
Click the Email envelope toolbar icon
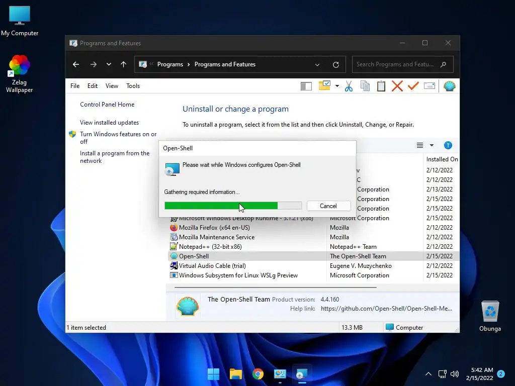[x=430, y=86]
